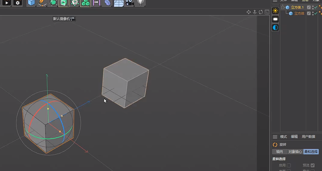Click the Camera object icon in toolbar
Image resolution: width=322 pixels, height=171 pixels.
[129, 3]
